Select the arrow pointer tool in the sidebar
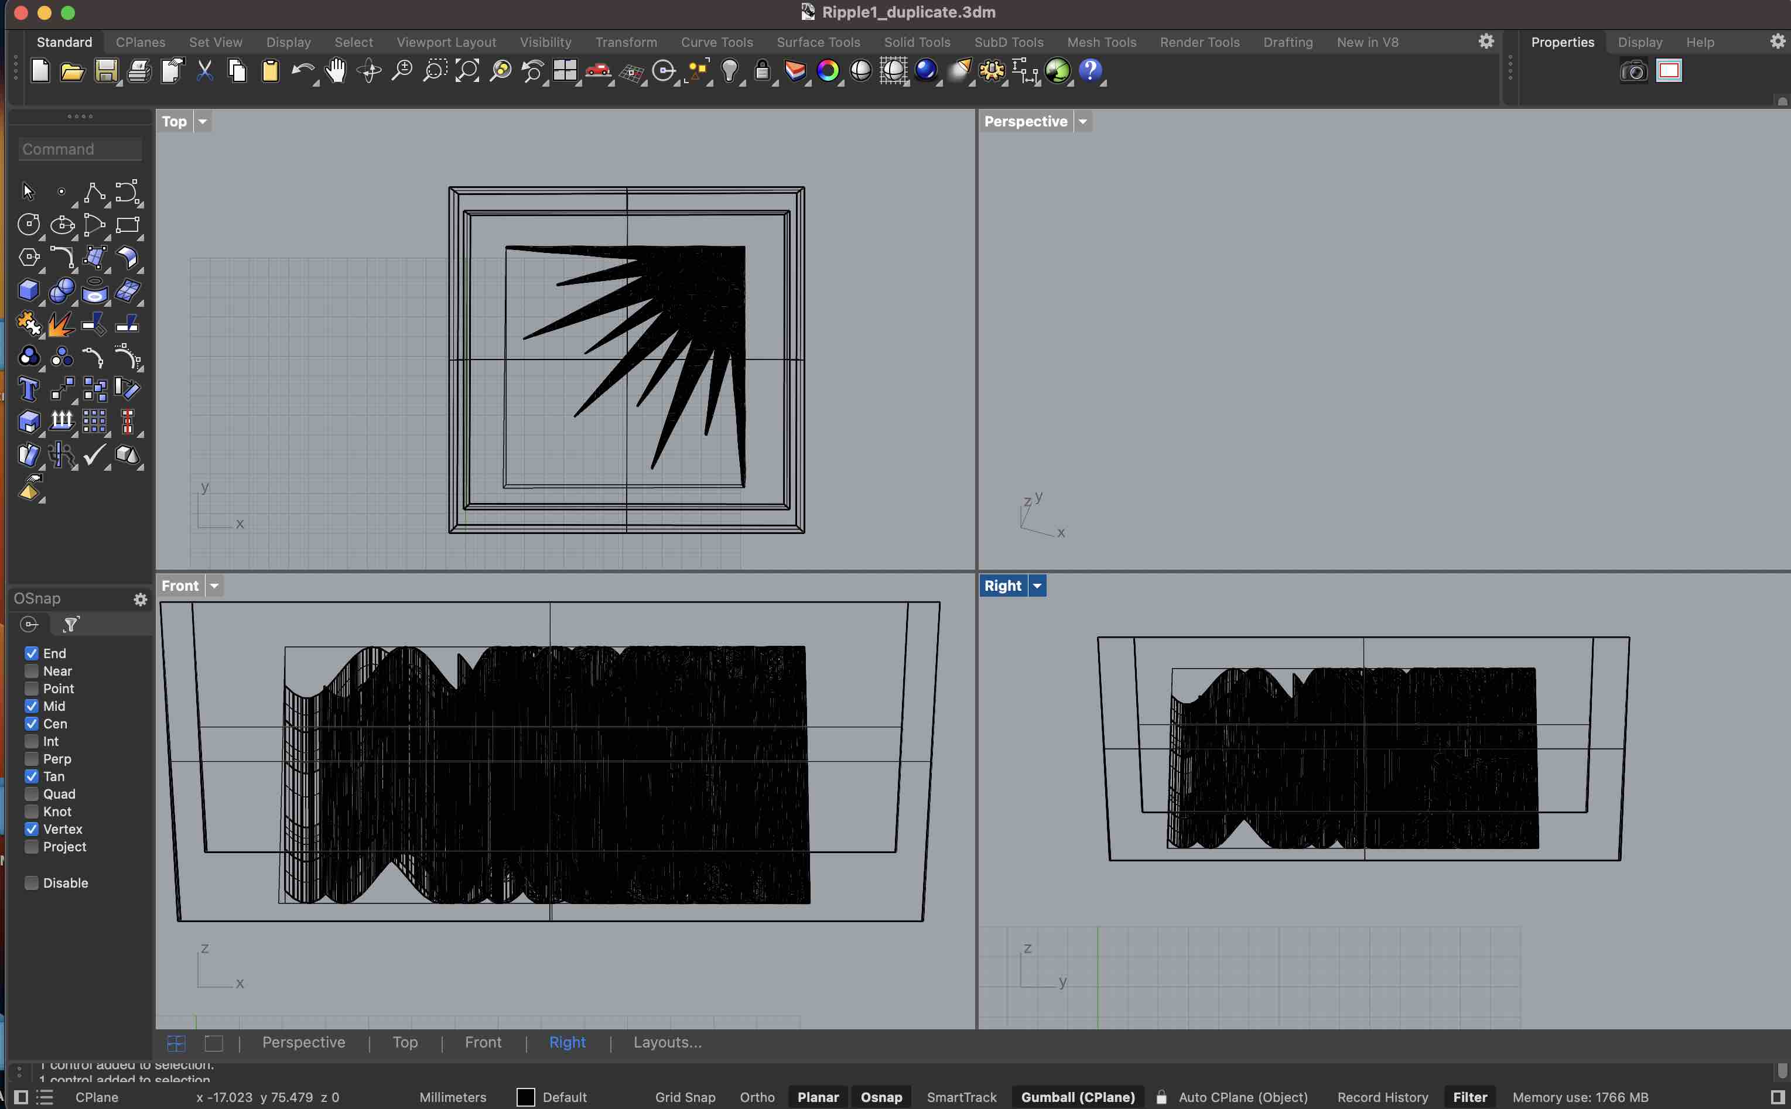 (28, 191)
